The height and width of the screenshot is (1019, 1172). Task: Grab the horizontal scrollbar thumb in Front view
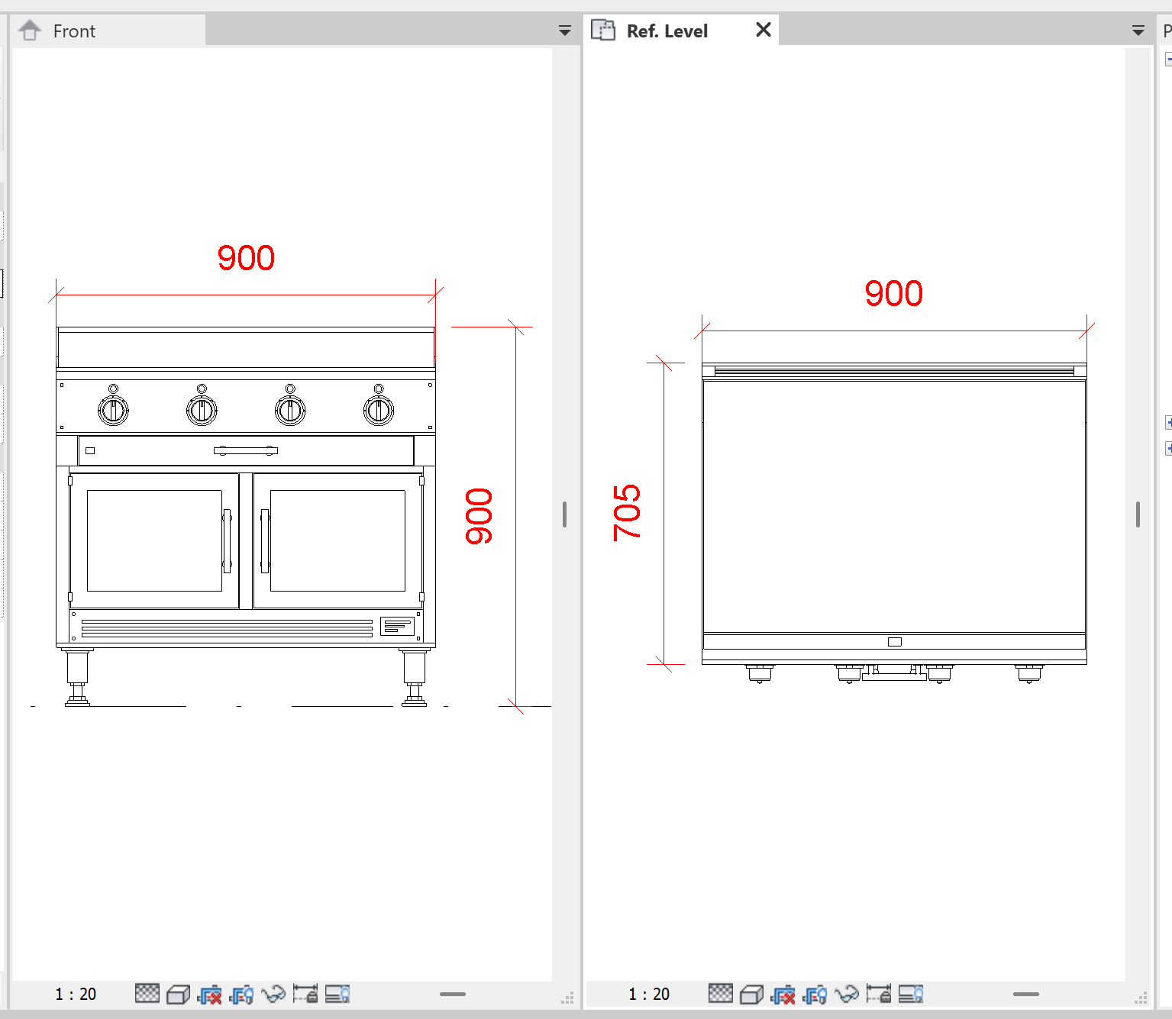pos(453,994)
